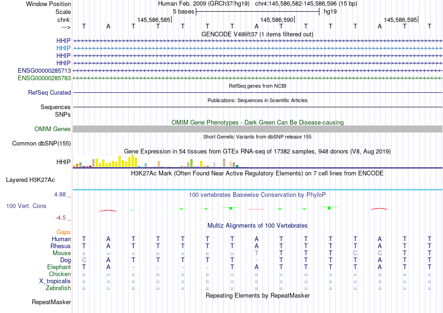Image resolution: width=443 pixels, height=313 pixels.
Task: Click the Common dbSNP(155) track label
Action: tap(41, 144)
